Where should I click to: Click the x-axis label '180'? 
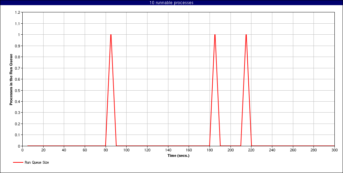point(210,150)
